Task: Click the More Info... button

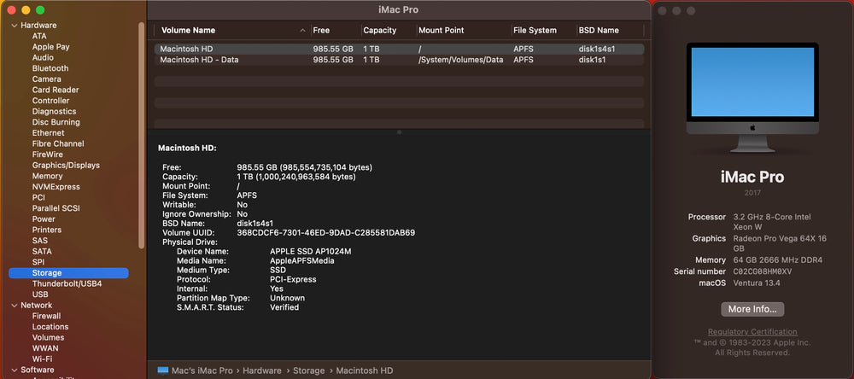Action: point(752,309)
